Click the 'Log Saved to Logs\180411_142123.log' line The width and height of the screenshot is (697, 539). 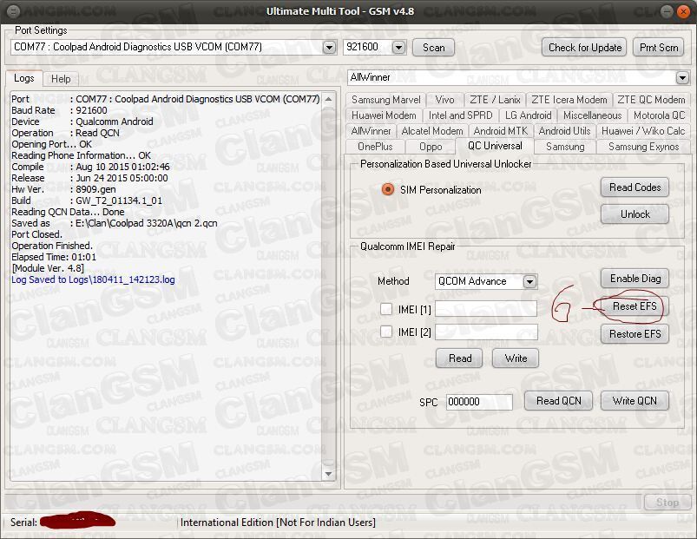(x=93, y=279)
